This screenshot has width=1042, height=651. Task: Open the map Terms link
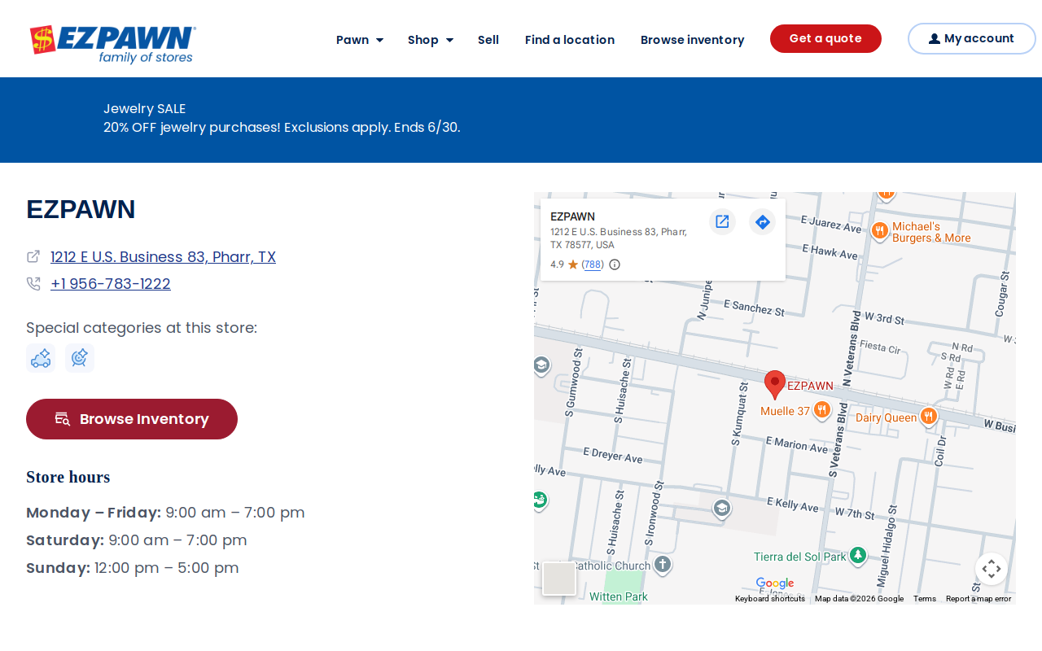point(925,599)
